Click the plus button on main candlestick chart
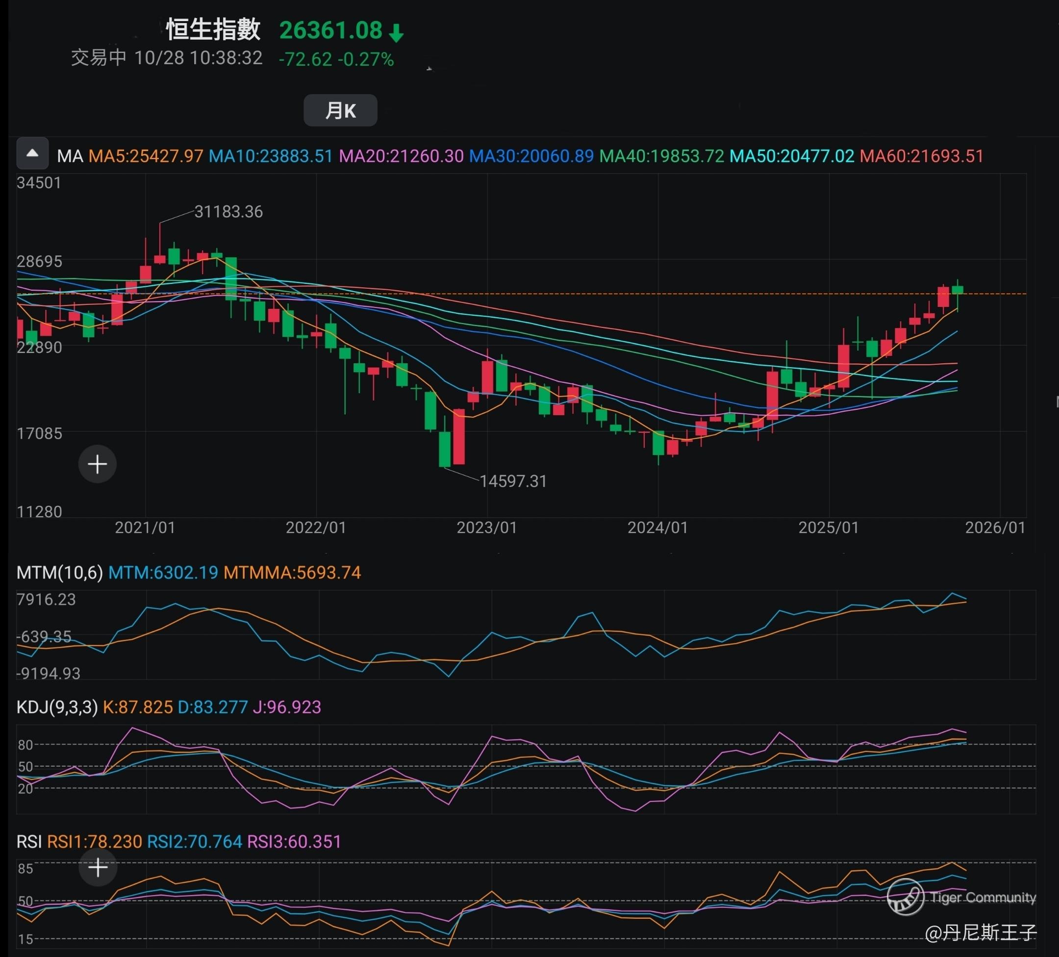Image resolution: width=1059 pixels, height=957 pixels. point(97,464)
